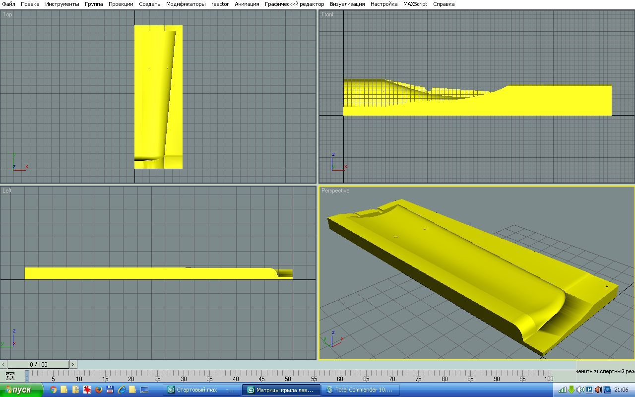
Task: Click the cancel expert mode button
Action: [x=605, y=371]
